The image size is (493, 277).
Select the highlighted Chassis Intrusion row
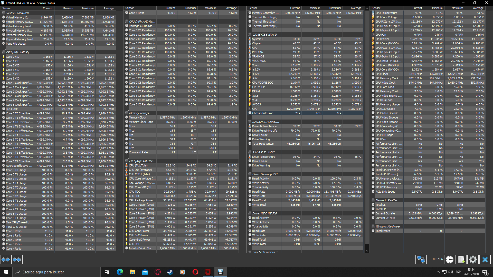point(263,113)
